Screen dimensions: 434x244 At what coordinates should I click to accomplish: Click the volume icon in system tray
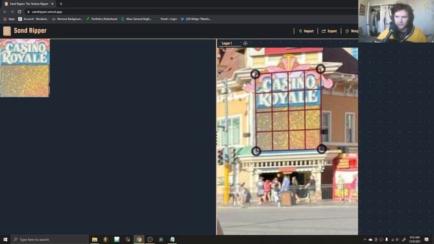tap(397, 239)
